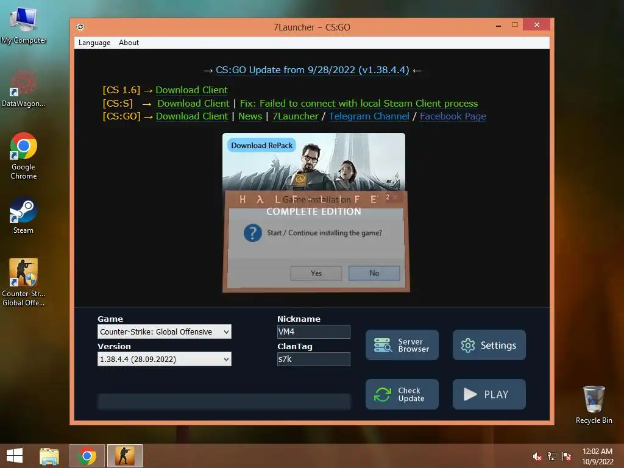
Task: Click CS:S Download Client link
Action: pyautogui.click(x=193, y=104)
